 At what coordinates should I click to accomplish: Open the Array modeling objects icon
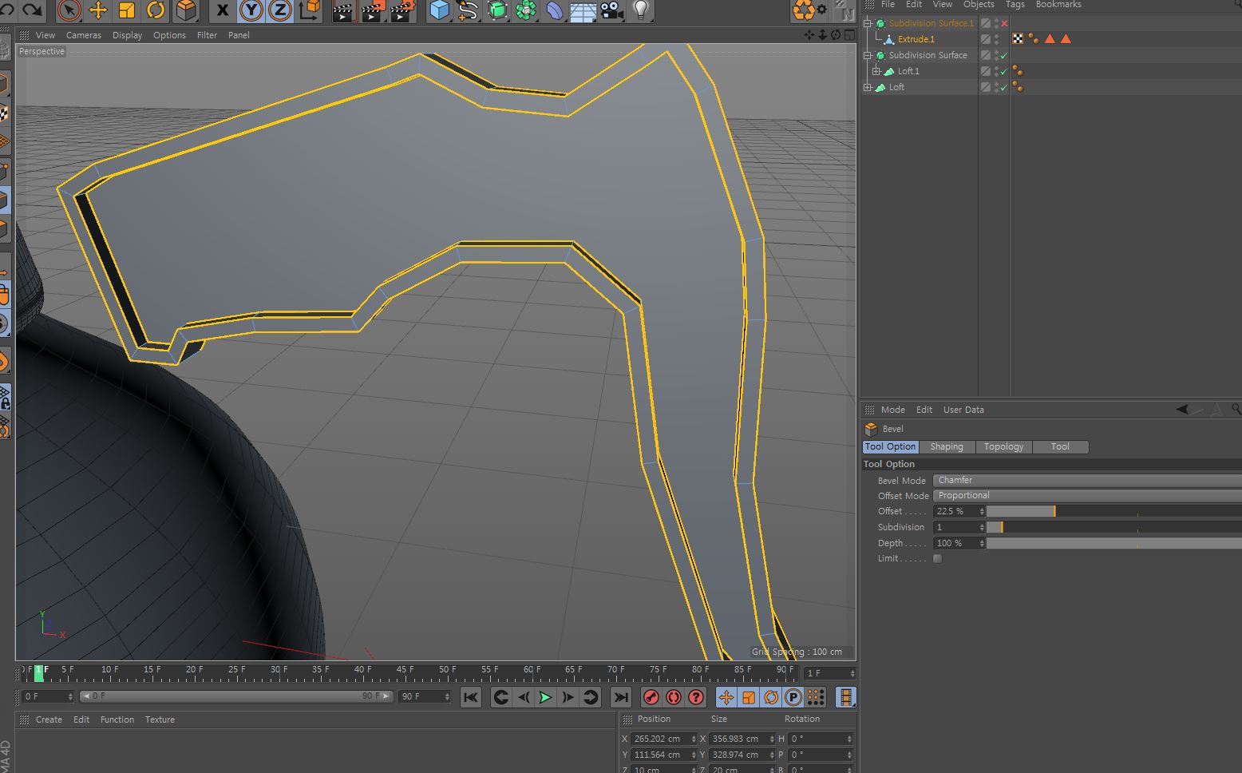(x=526, y=10)
